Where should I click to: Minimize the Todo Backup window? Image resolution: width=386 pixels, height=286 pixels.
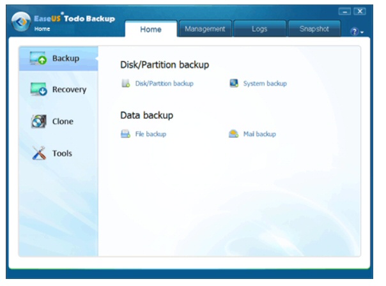point(344,11)
